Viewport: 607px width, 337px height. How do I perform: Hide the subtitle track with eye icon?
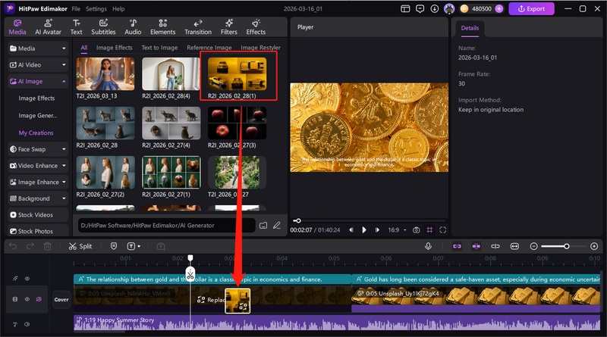click(27, 278)
